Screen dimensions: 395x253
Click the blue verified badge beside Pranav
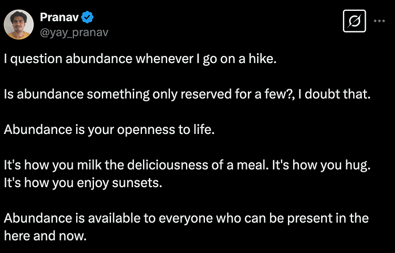point(88,17)
